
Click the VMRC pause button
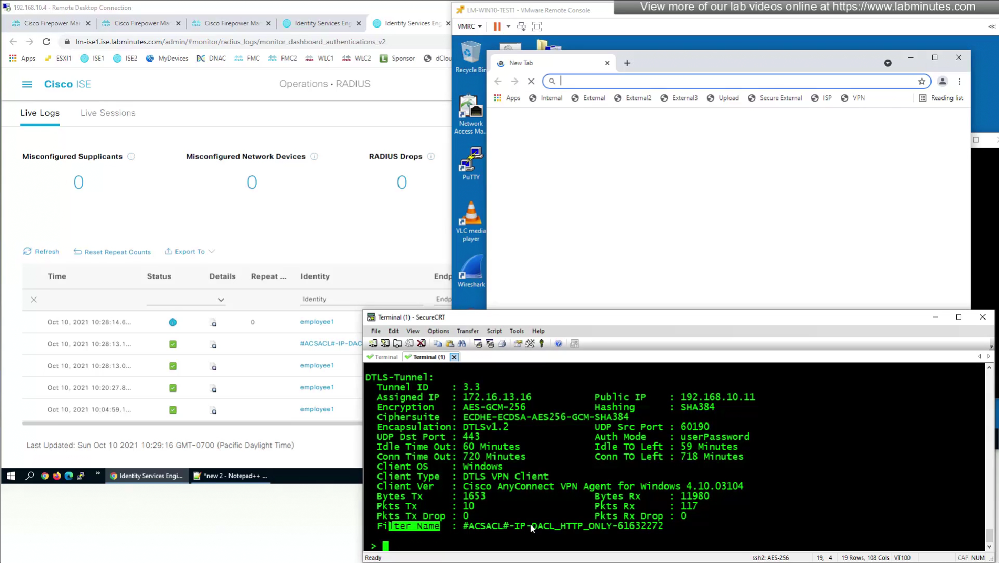pyautogui.click(x=497, y=26)
